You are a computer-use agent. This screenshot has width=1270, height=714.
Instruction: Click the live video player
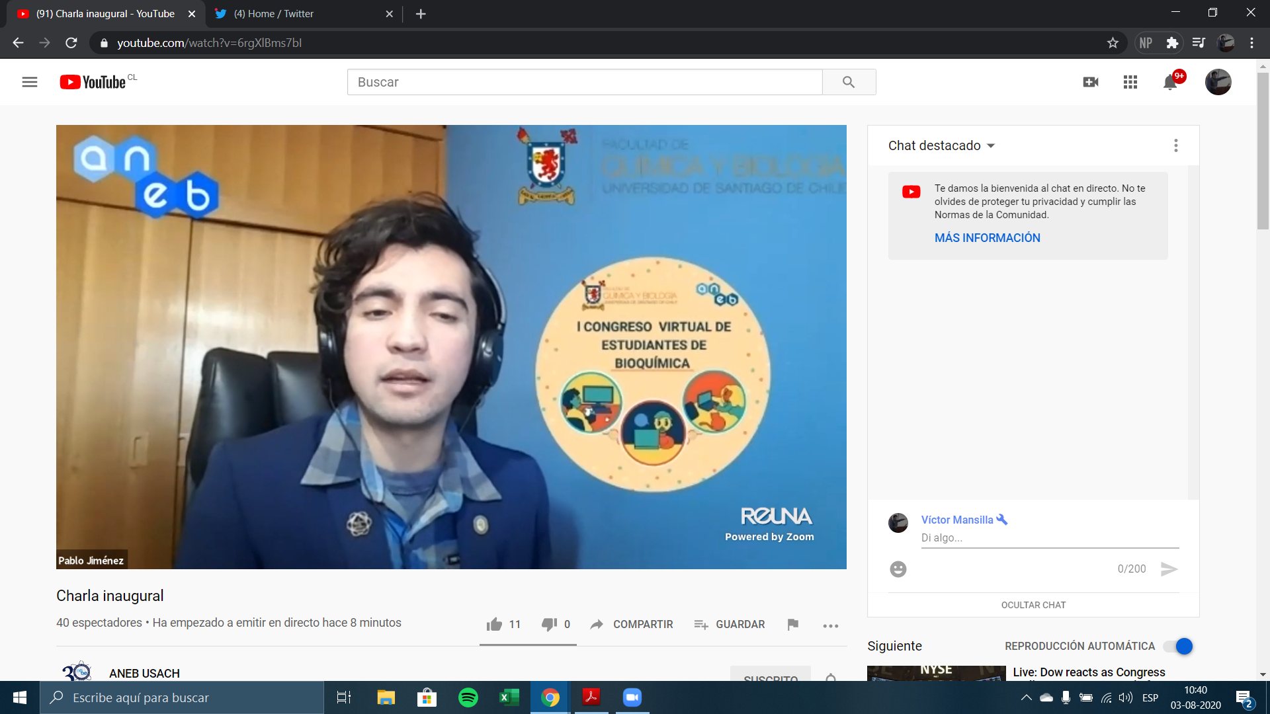click(x=451, y=347)
